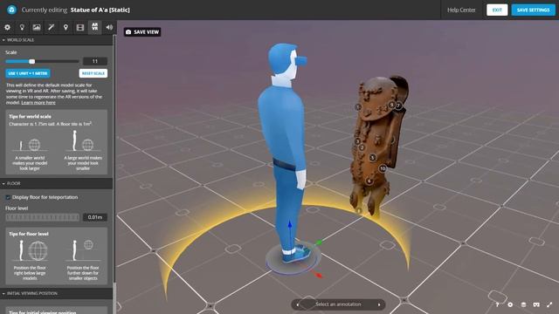The image size is (559, 314).
Task: Open the Animation film strip tab
Action: tap(80, 27)
